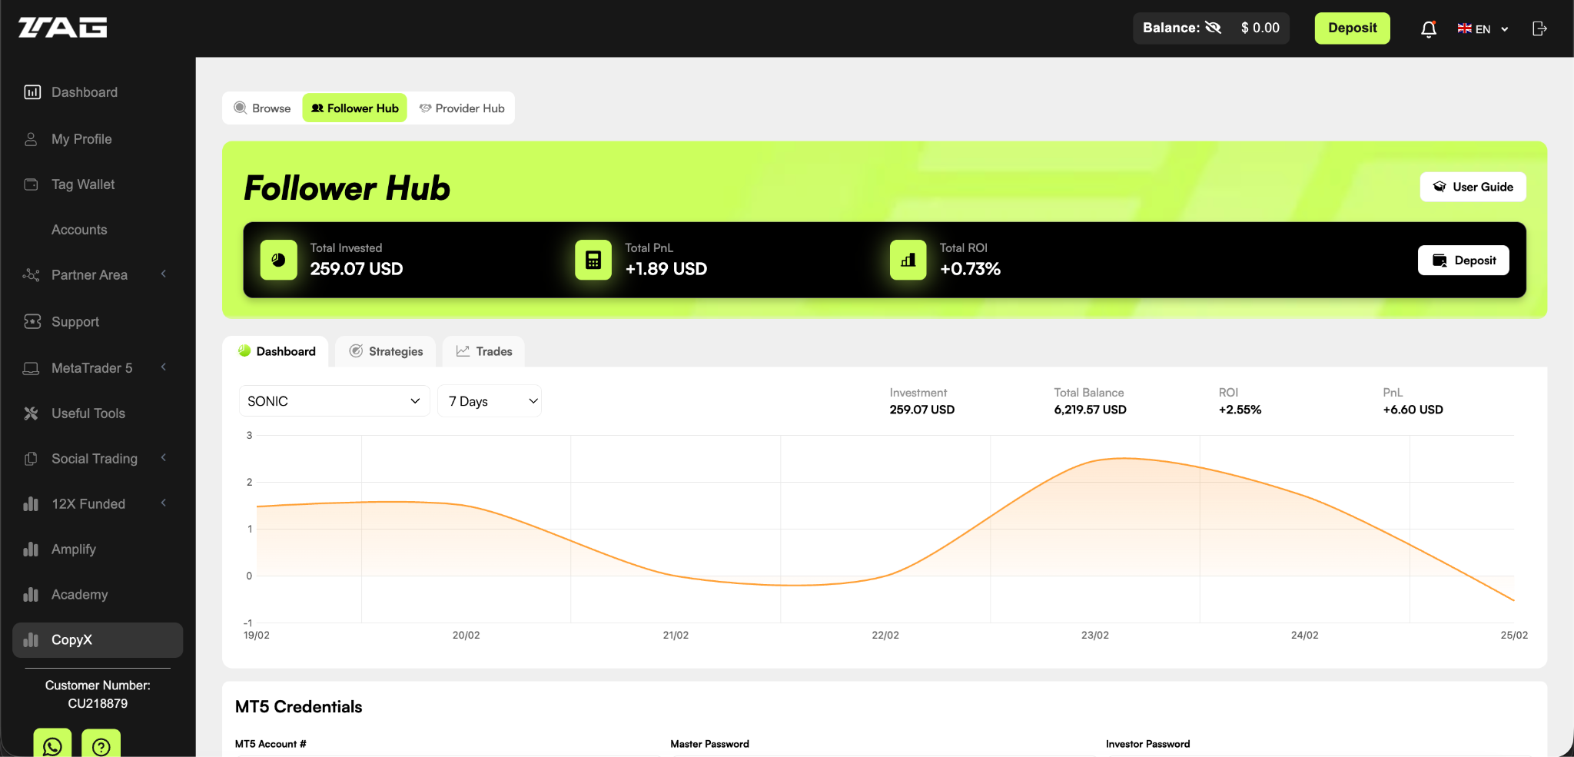1574x757 pixels.
Task: Expand the Social Trading menu
Action: click(94, 458)
